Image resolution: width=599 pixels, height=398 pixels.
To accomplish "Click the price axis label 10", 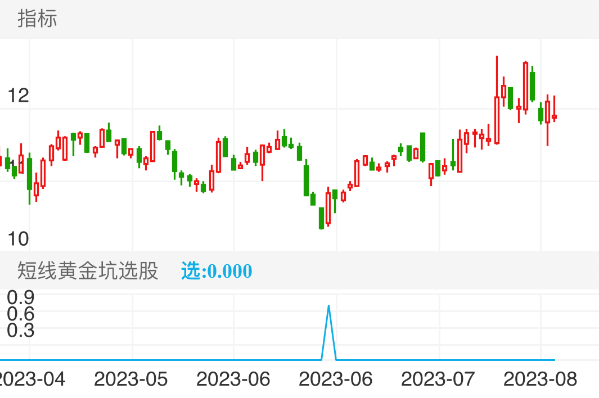I will click(18, 239).
